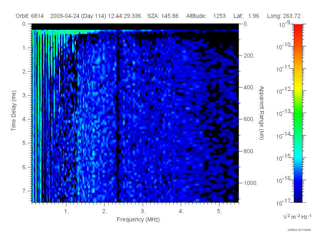Click frequency axis tick label 5.
Viewport: 318px width, 238px height.
coord(219,211)
